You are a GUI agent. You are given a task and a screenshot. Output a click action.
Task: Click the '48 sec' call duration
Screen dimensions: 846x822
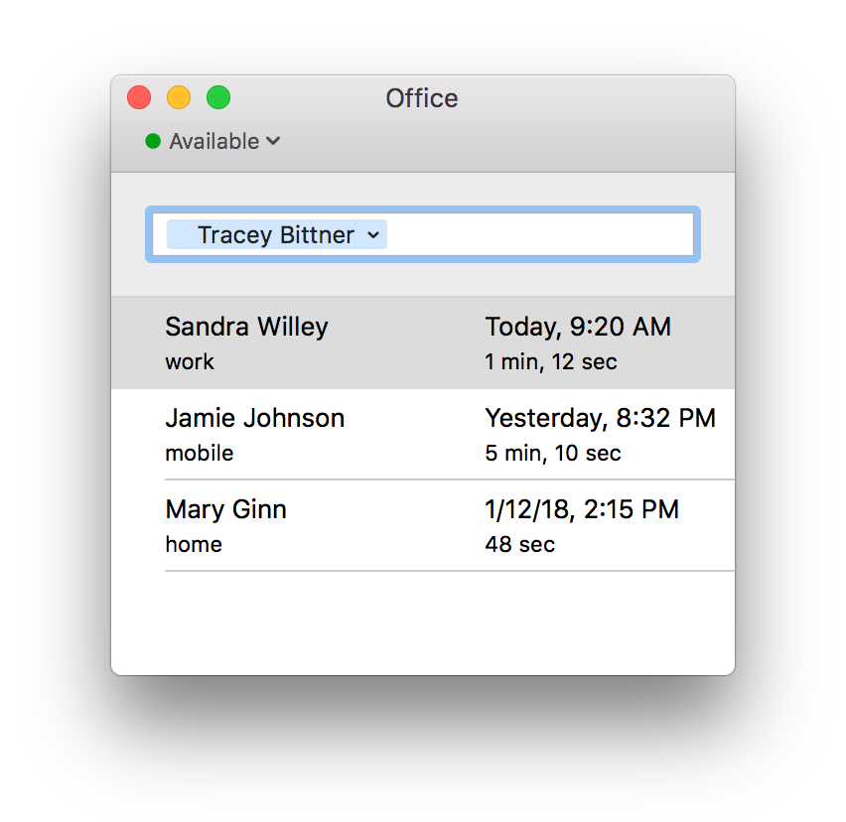click(520, 544)
